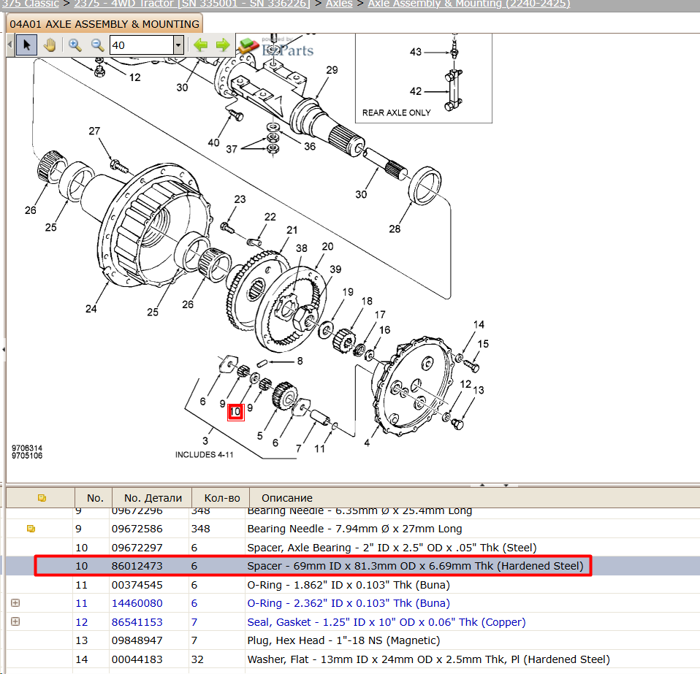The width and height of the screenshot is (700, 674).
Task: Open Seal, Gasket 1.25" ID Copper link
Action: pos(386,622)
